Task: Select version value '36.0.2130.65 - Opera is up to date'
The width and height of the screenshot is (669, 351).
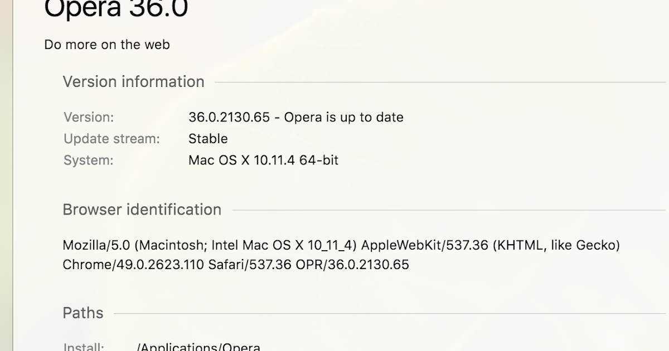Action: 296,117
